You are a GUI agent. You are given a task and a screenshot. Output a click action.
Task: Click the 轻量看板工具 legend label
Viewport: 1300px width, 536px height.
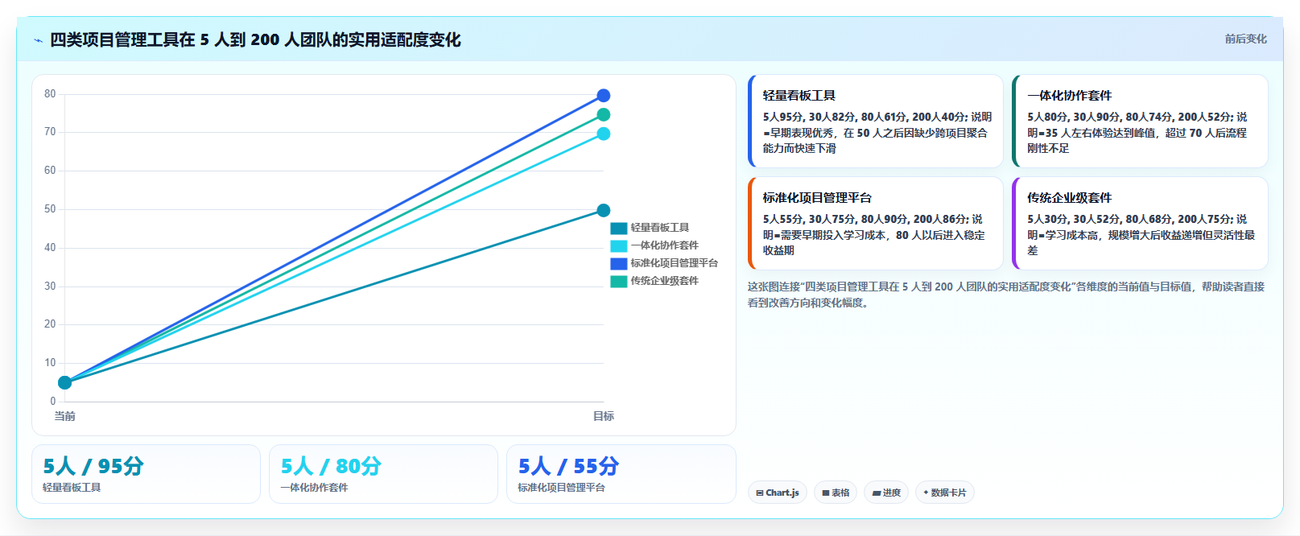[660, 228]
